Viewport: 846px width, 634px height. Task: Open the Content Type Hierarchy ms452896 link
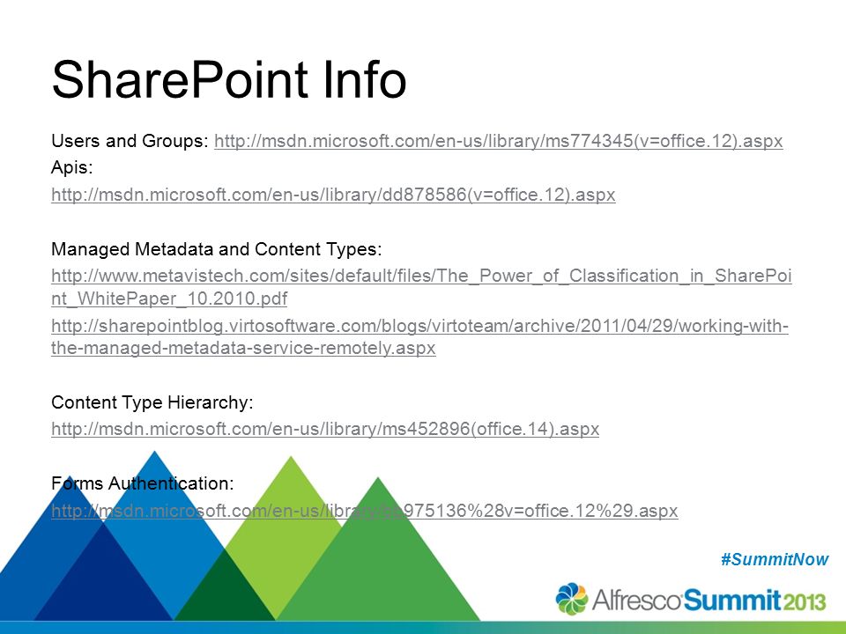pos(325,429)
